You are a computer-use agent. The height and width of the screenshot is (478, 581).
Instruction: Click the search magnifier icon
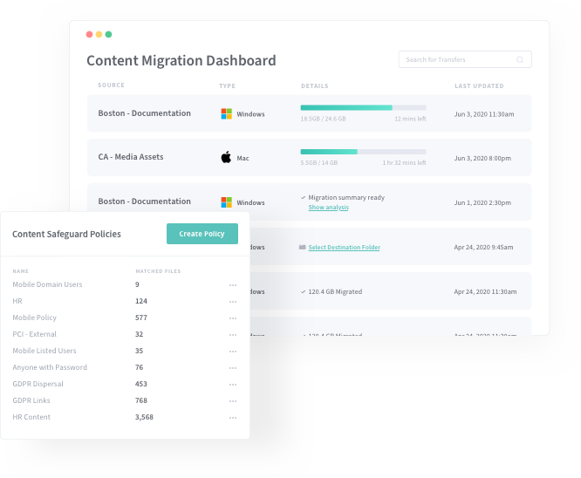520,60
